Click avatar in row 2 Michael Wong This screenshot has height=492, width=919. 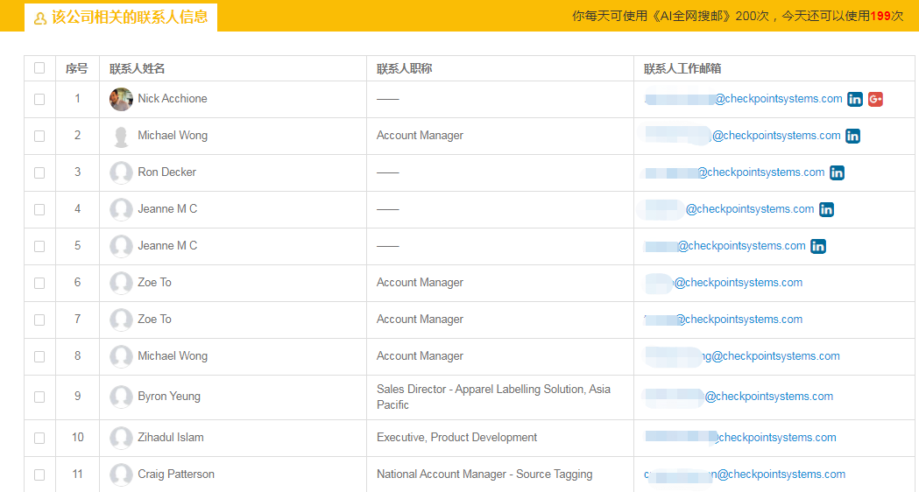121,136
